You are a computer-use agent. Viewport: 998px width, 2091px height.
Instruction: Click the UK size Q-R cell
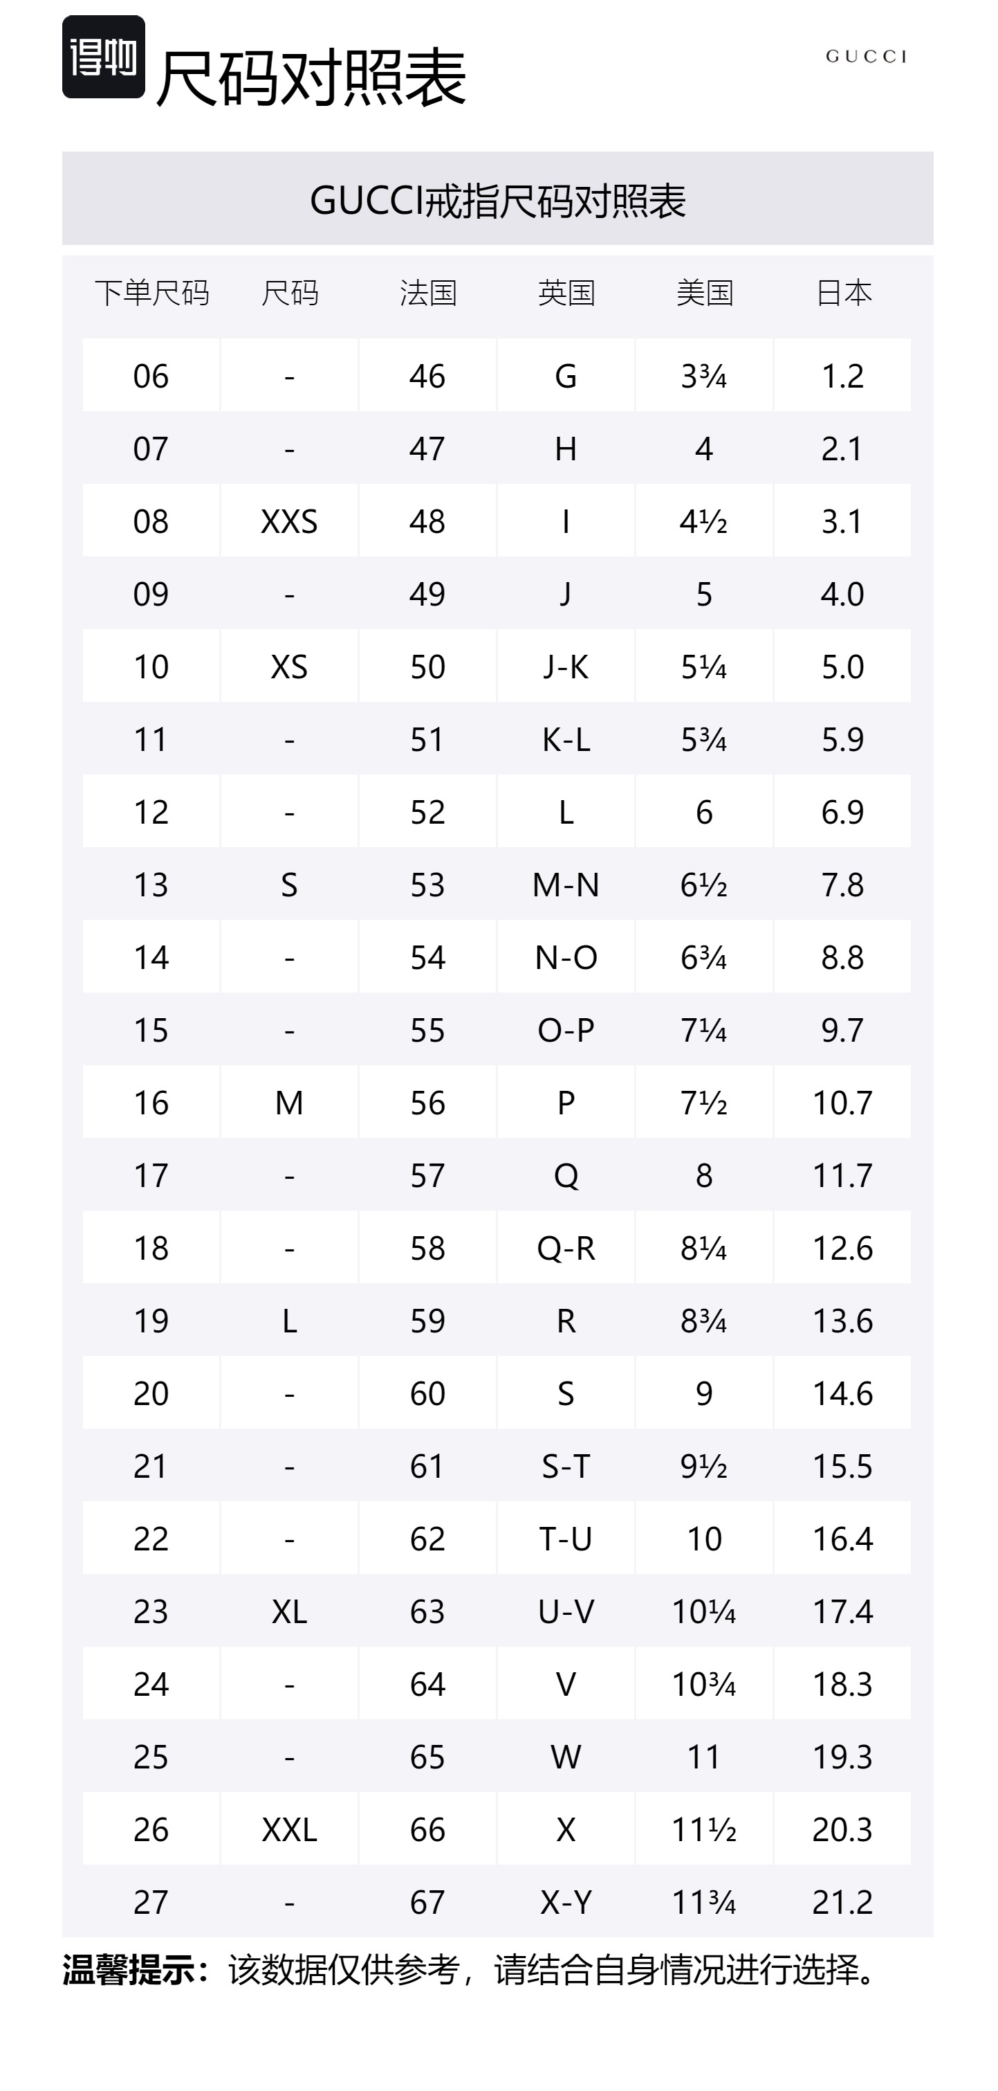(566, 1248)
